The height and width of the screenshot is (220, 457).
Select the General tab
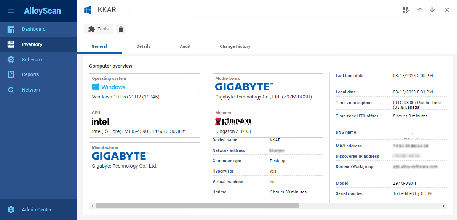click(x=99, y=46)
